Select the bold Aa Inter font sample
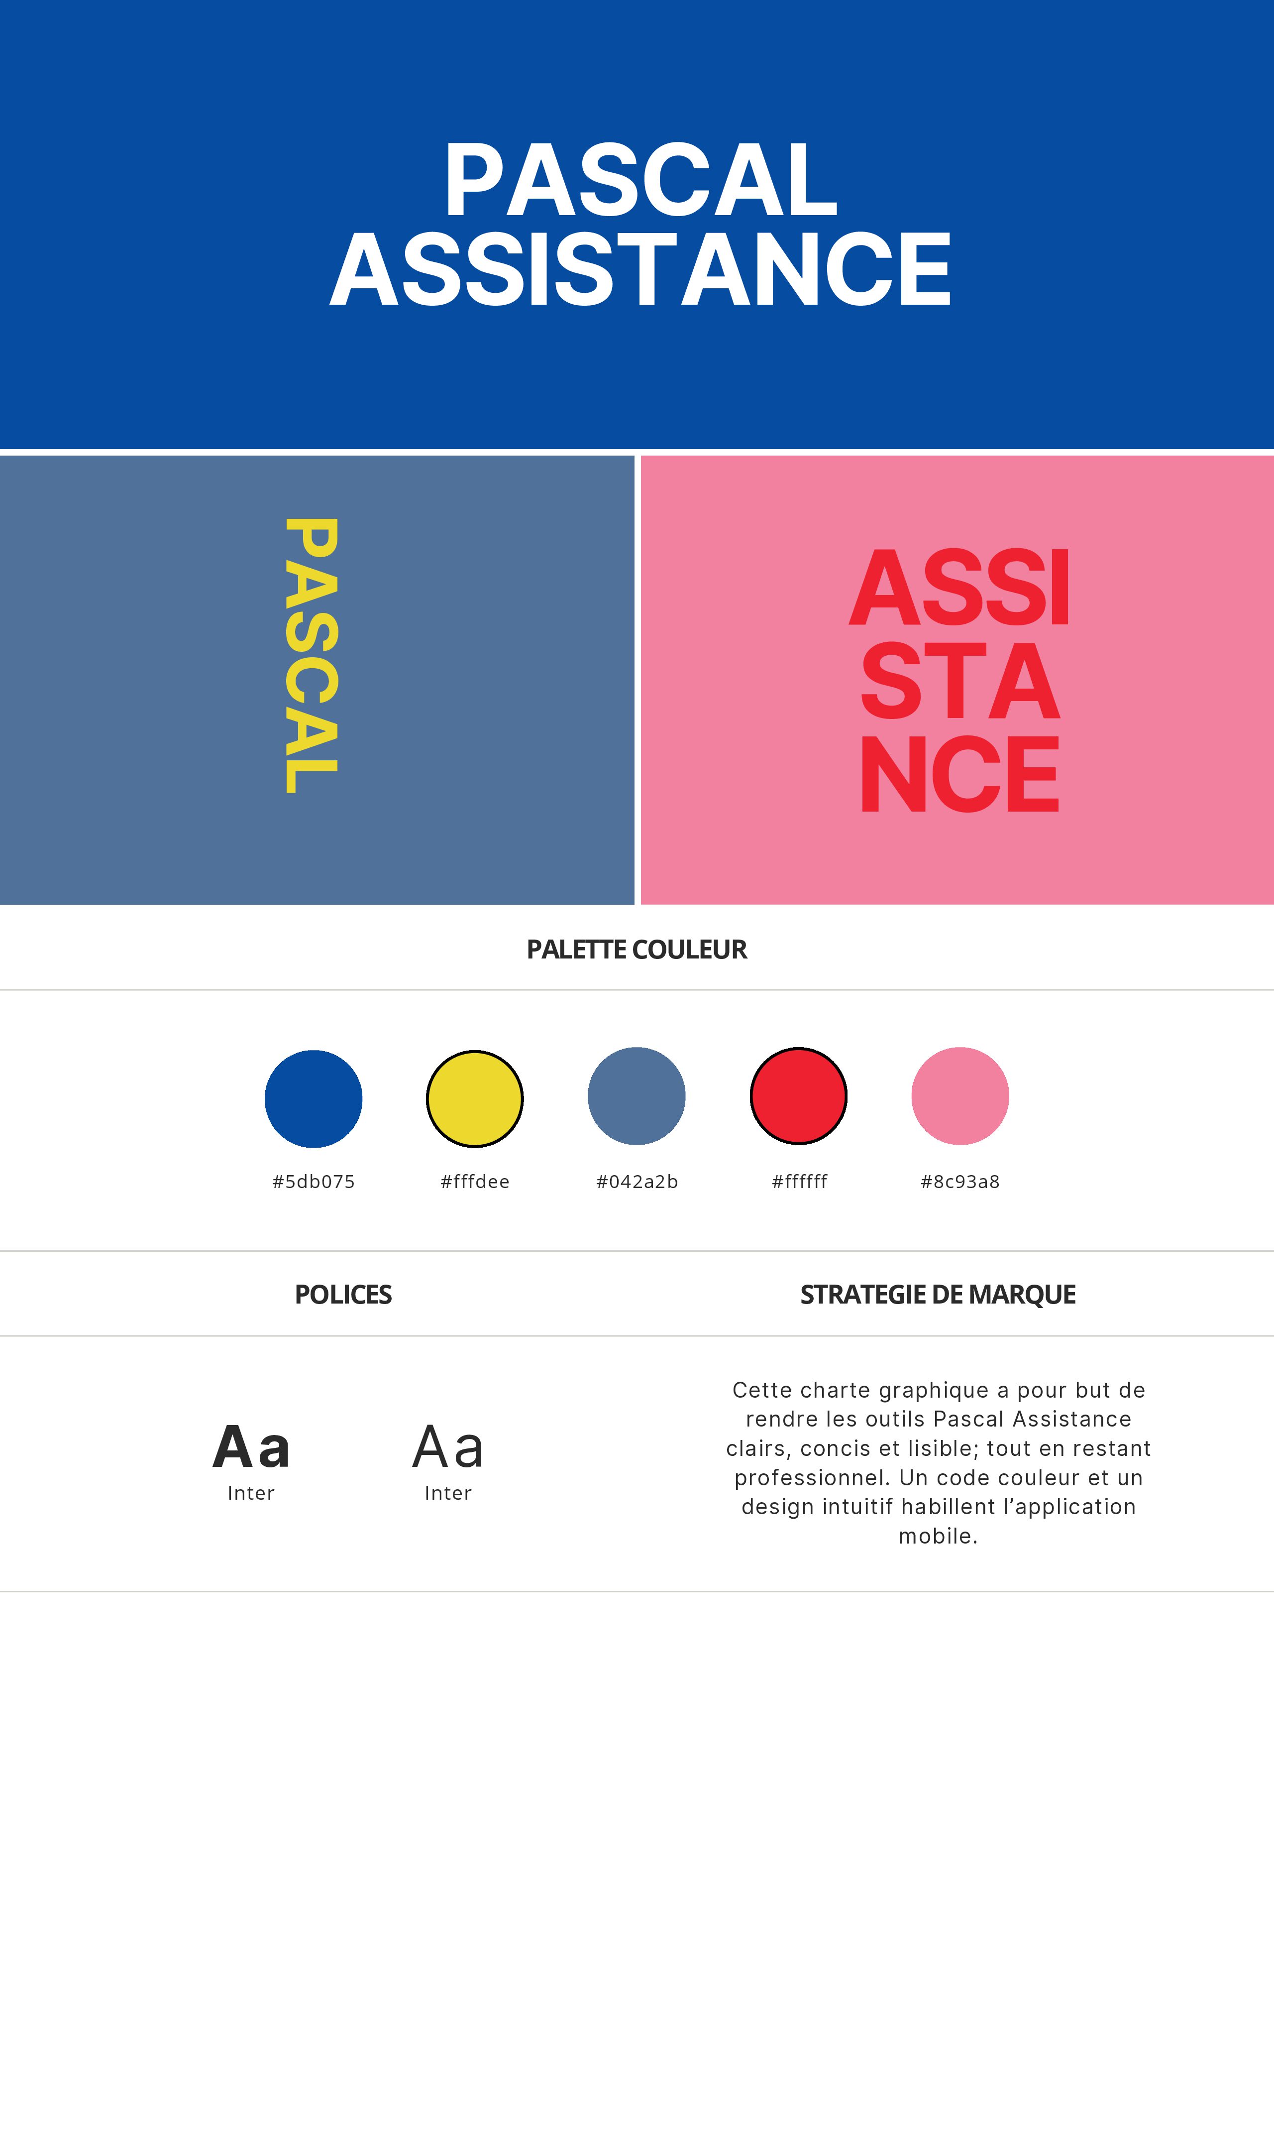Viewport: 1274px width, 2151px height. (x=251, y=1460)
